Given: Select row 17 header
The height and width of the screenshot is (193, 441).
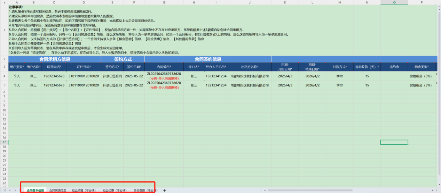Looking at the screenshot, I should coord(4,142).
